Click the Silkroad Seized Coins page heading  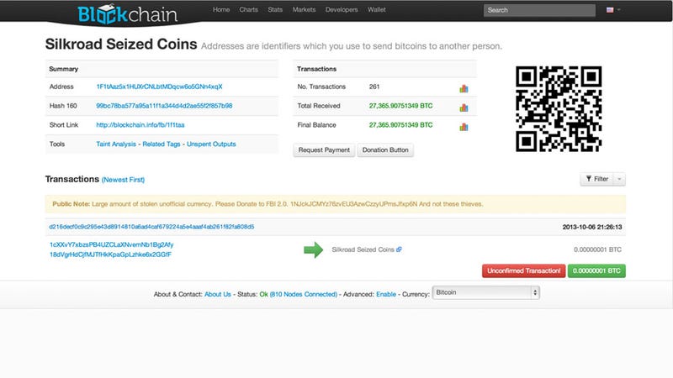click(x=121, y=45)
